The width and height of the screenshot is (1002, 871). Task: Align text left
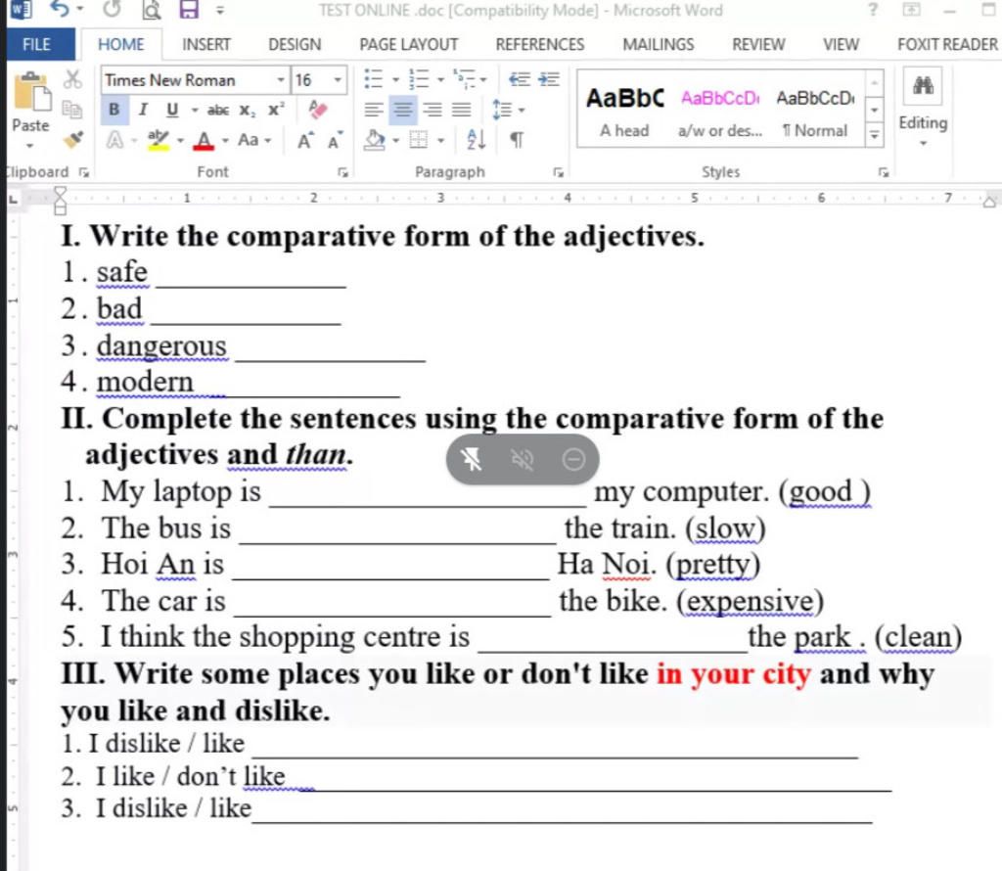coord(374,110)
